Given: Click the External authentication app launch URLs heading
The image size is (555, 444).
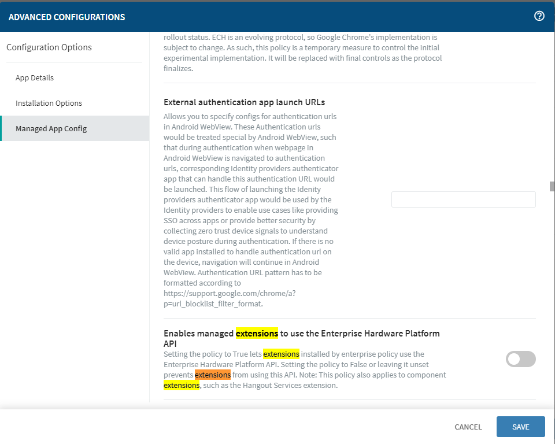Looking at the screenshot, I should click(x=244, y=102).
